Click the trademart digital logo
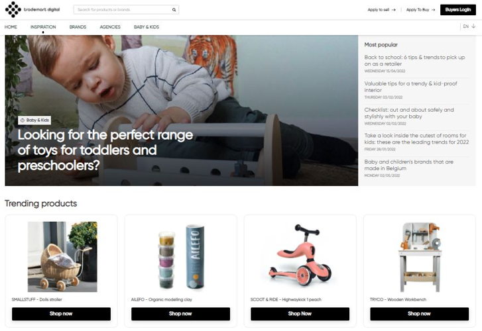 tap(32, 9)
